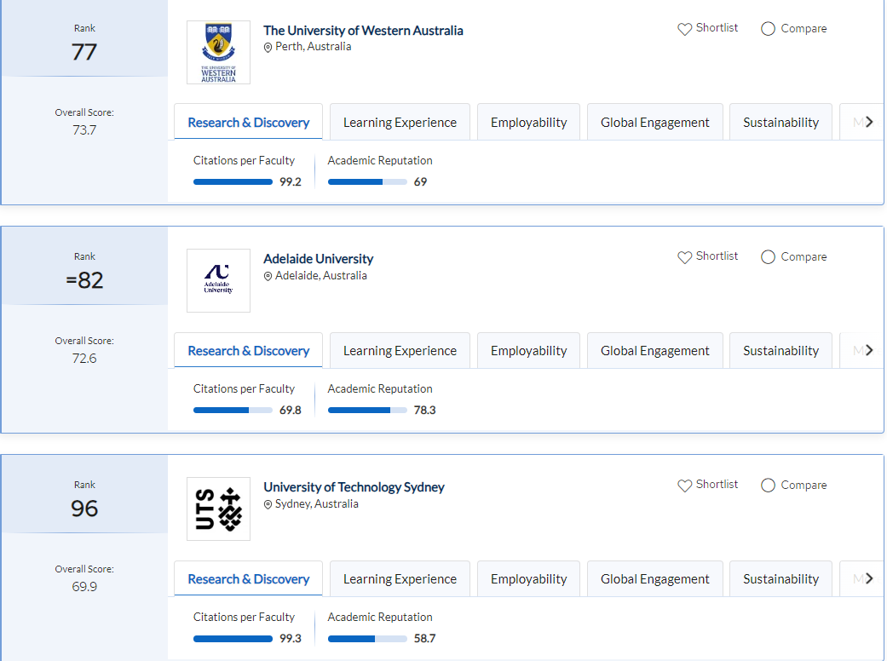887x661 pixels.
Task: Click heart icon to shortlist Adelaide University
Action: pyautogui.click(x=684, y=257)
